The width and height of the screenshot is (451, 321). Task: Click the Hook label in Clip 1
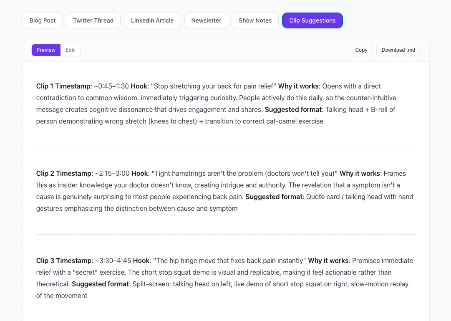(139, 86)
